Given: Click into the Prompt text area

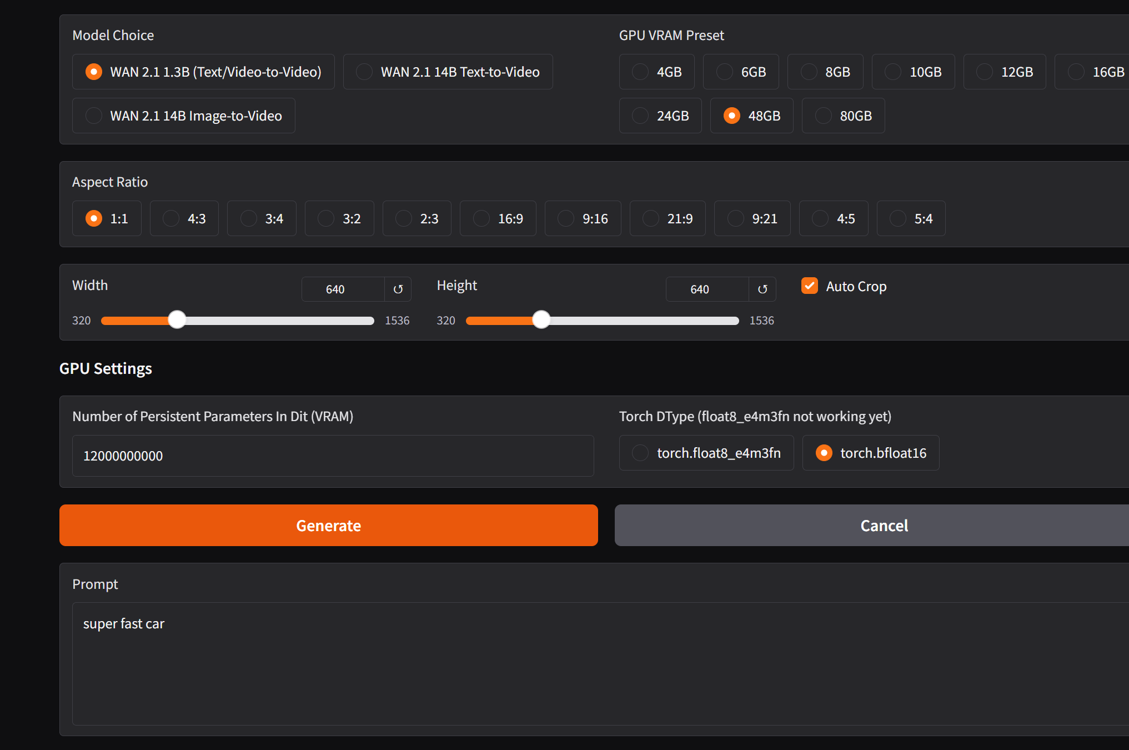Looking at the screenshot, I should (600, 663).
